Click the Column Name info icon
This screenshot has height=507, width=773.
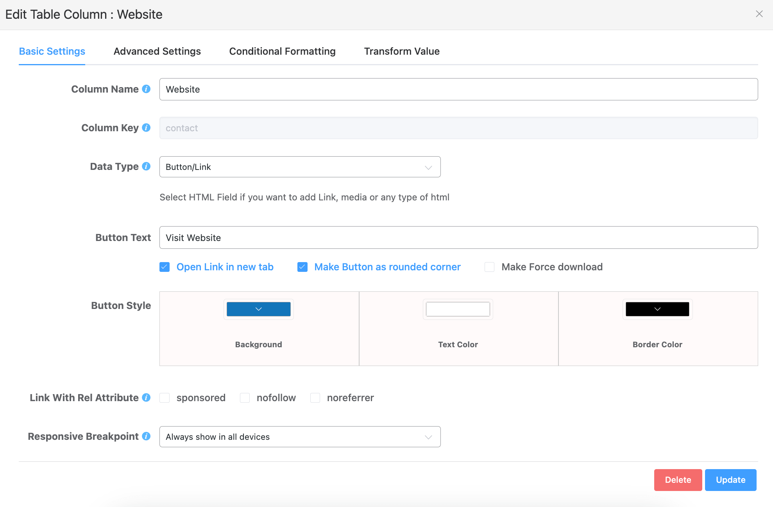pyautogui.click(x=146, y=89)
